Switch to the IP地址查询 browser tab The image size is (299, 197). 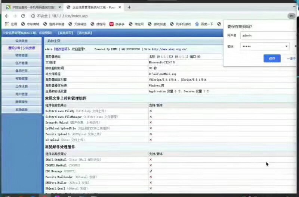[x=32, y=7]
